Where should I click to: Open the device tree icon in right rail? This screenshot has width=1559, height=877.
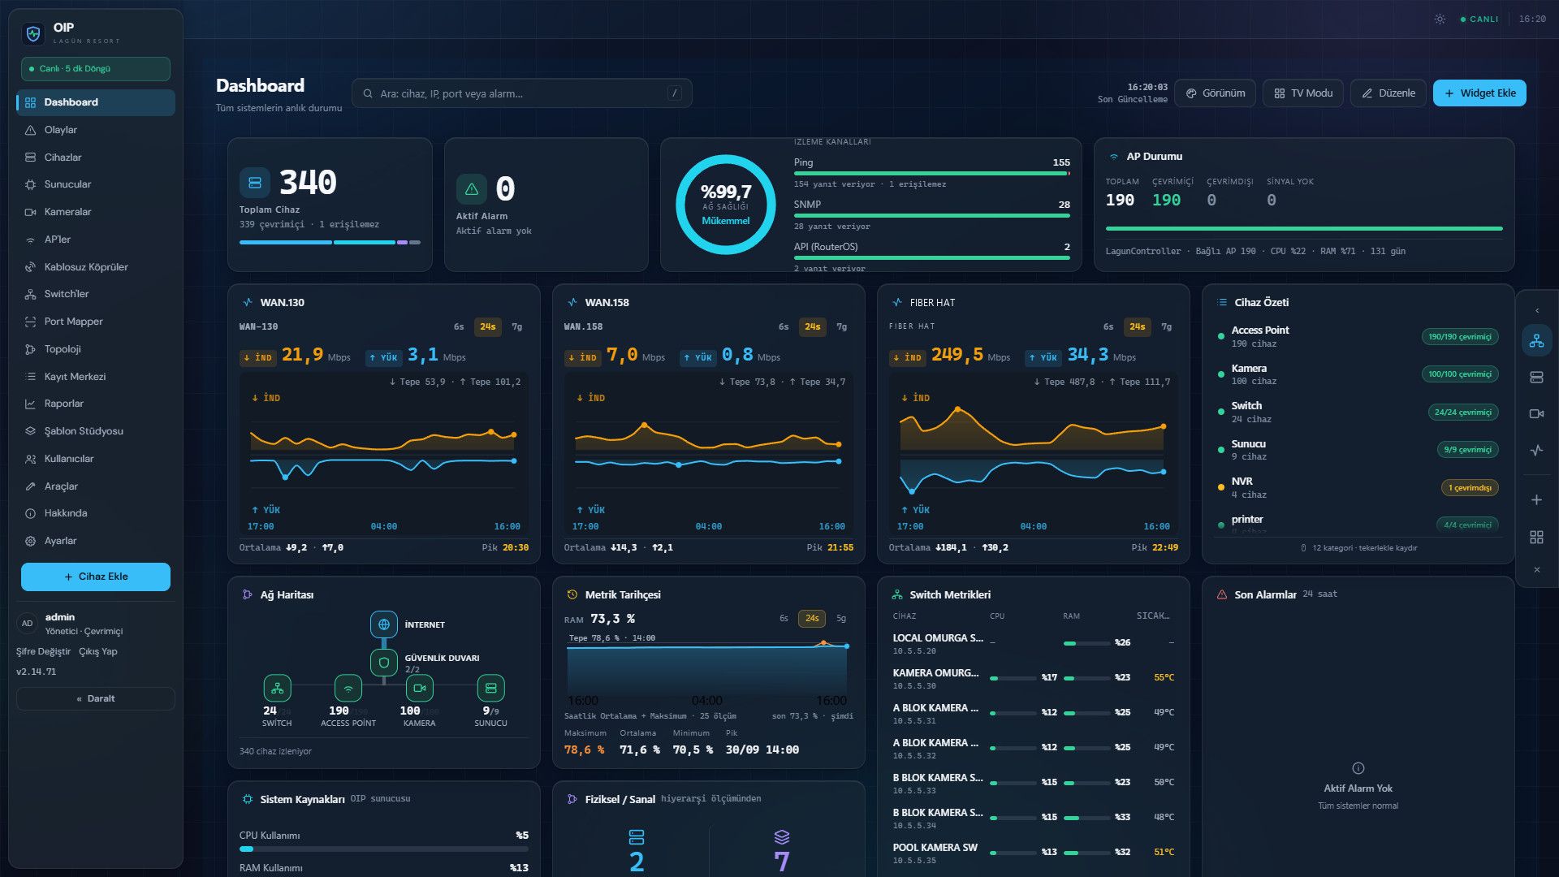coord(1536,341)
